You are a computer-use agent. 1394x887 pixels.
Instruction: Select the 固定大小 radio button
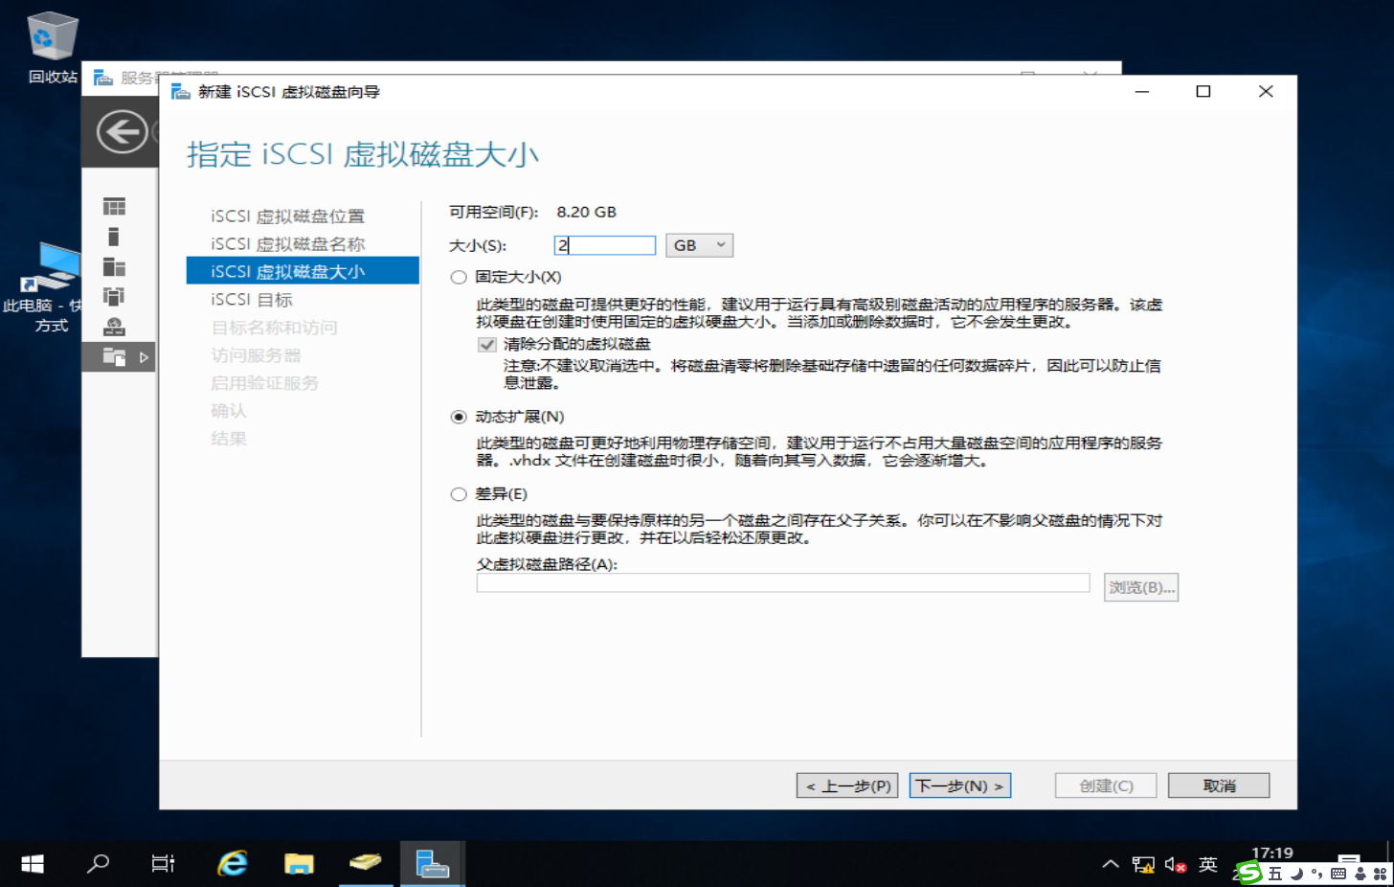coord(459,278)
